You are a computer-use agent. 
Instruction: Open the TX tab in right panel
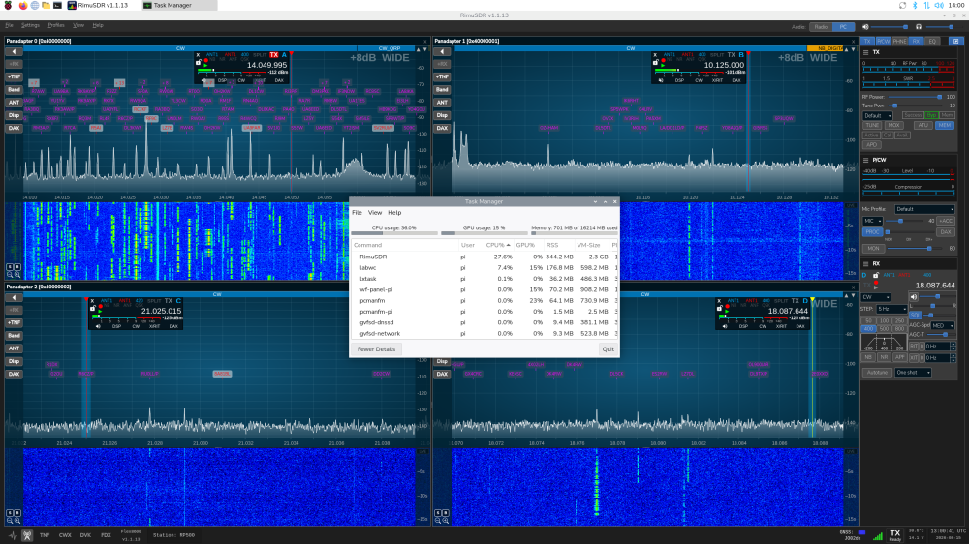pyautogui.click(x=867, y=42)
